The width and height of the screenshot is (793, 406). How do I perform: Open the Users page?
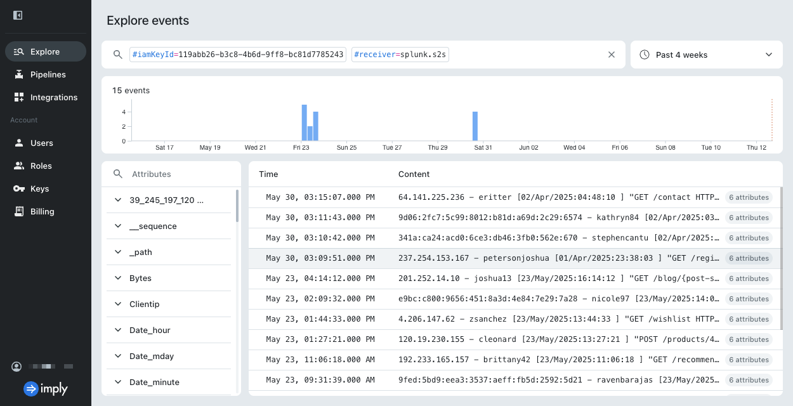point(46,143)
